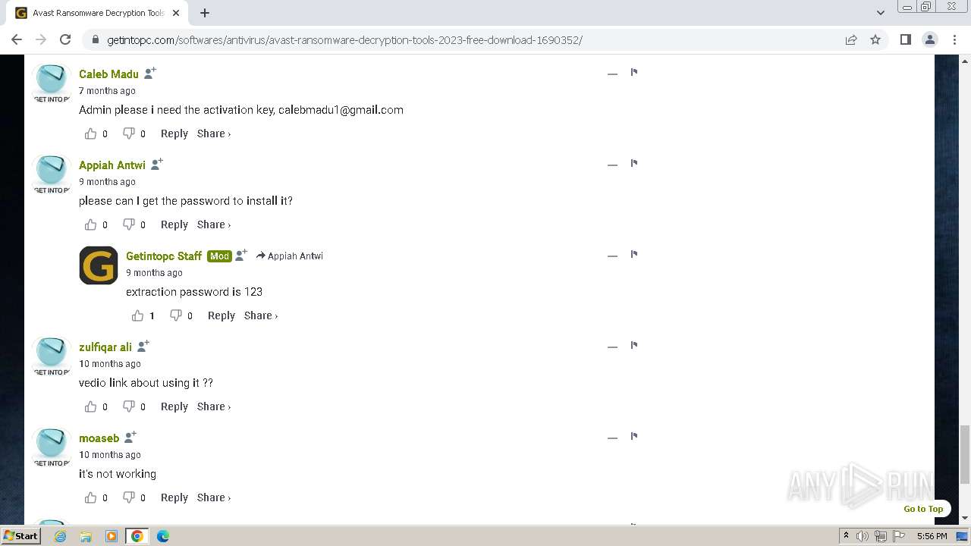Screen dimensions: 971x546
Task: Collapse moaseb's comment
Action: click(612, 438)
